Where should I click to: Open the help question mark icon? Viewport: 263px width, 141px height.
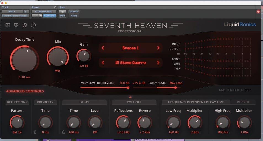click(x=33, y=25)
